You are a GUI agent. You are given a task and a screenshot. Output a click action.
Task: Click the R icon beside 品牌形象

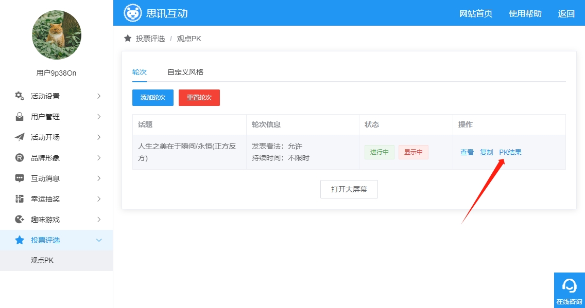tap(20, 157)
